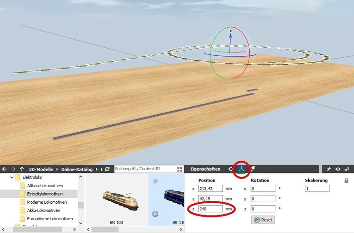Edit the Skalierung value field

[x=317, y=189]
